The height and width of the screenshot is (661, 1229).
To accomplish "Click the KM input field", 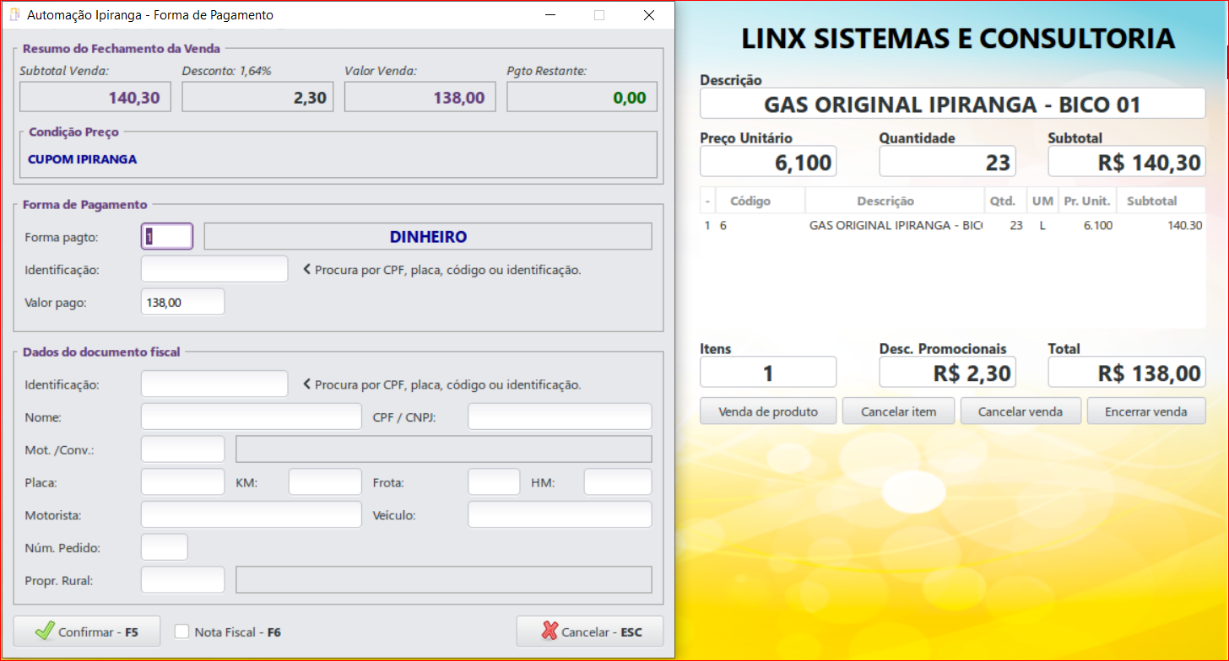I will 325,482.
